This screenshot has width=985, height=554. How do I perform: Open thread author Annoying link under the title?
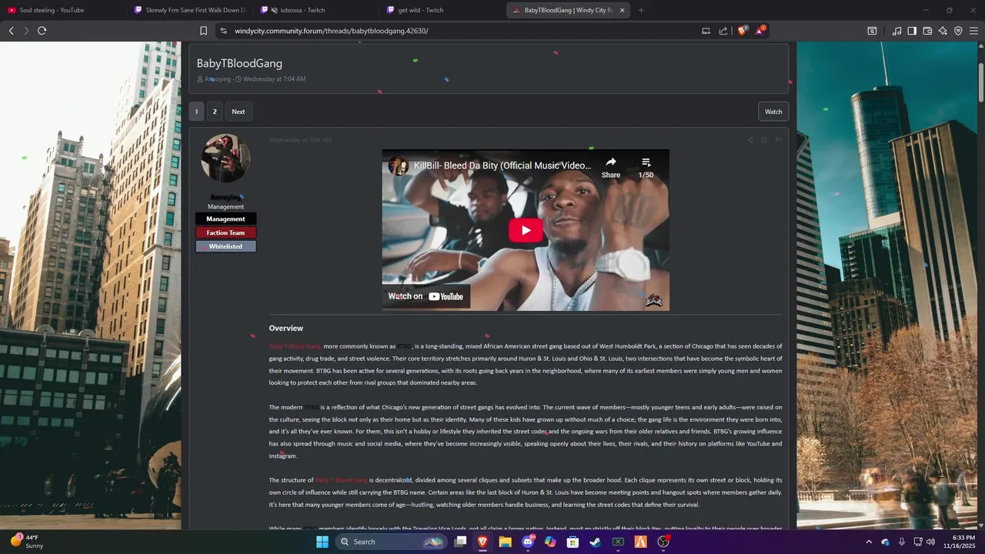coord(218,79)
